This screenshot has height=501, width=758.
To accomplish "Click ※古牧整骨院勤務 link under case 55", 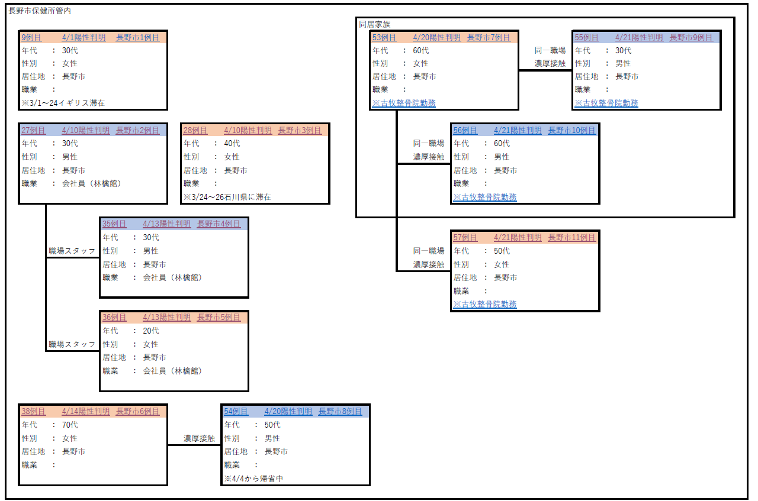I will tap(606, 103).
